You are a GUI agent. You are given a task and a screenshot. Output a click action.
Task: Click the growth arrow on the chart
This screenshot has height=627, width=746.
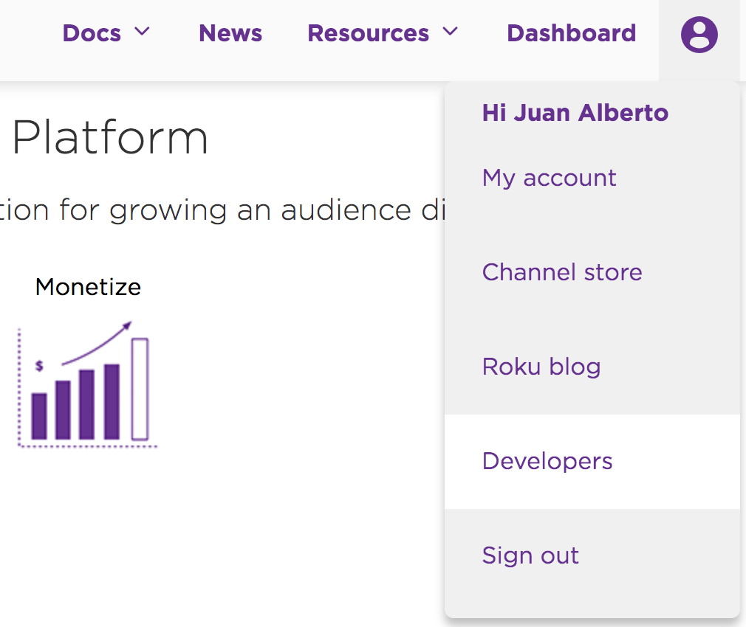point(97,344)
